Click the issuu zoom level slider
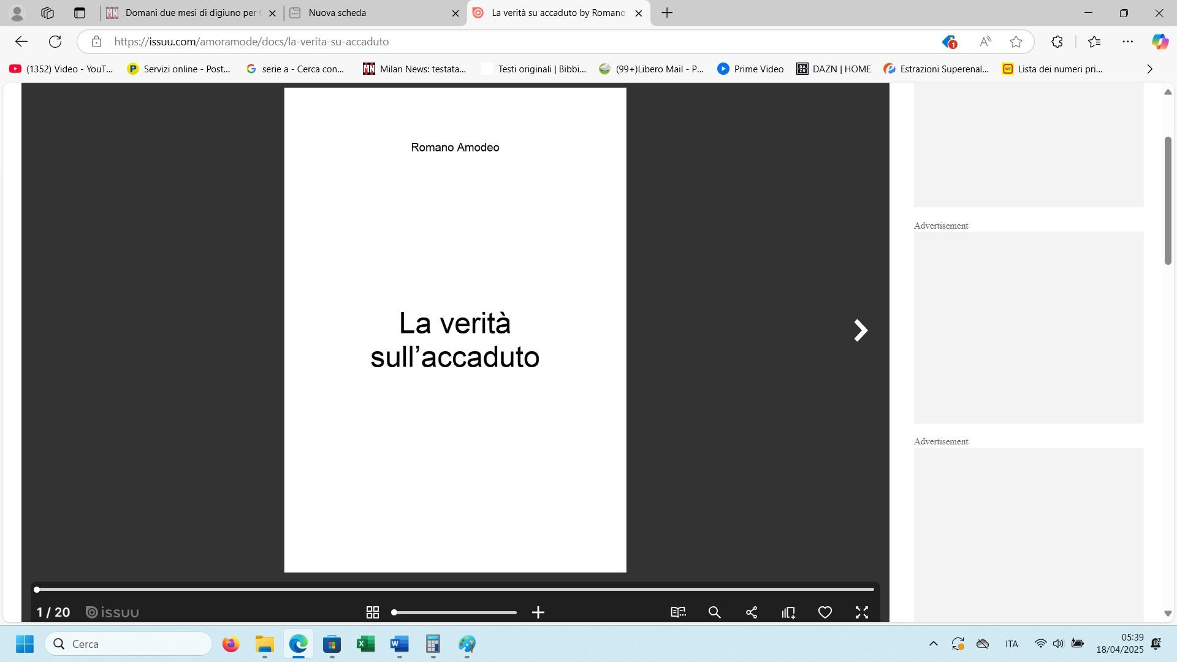This screenshot has width=1177, height=662. [x=455, y=612]
